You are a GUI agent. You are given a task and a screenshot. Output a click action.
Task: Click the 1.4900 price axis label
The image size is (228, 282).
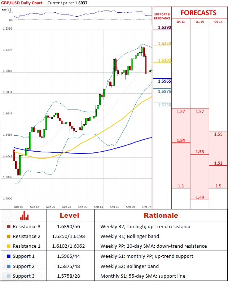(x=7, y=199)
